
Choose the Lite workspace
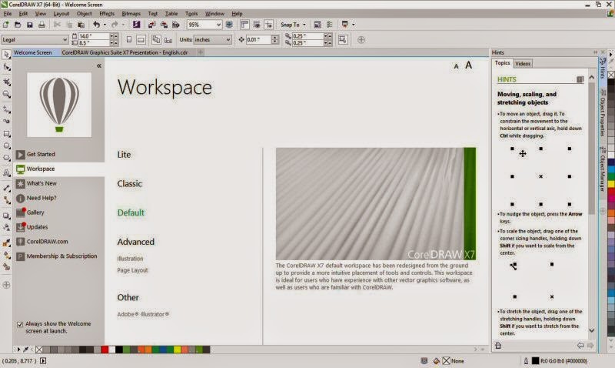click(124, 154)
